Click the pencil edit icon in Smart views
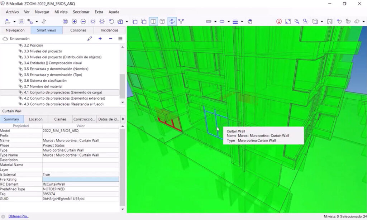Viewport: 367px width, 220px height. pos(90,39)
